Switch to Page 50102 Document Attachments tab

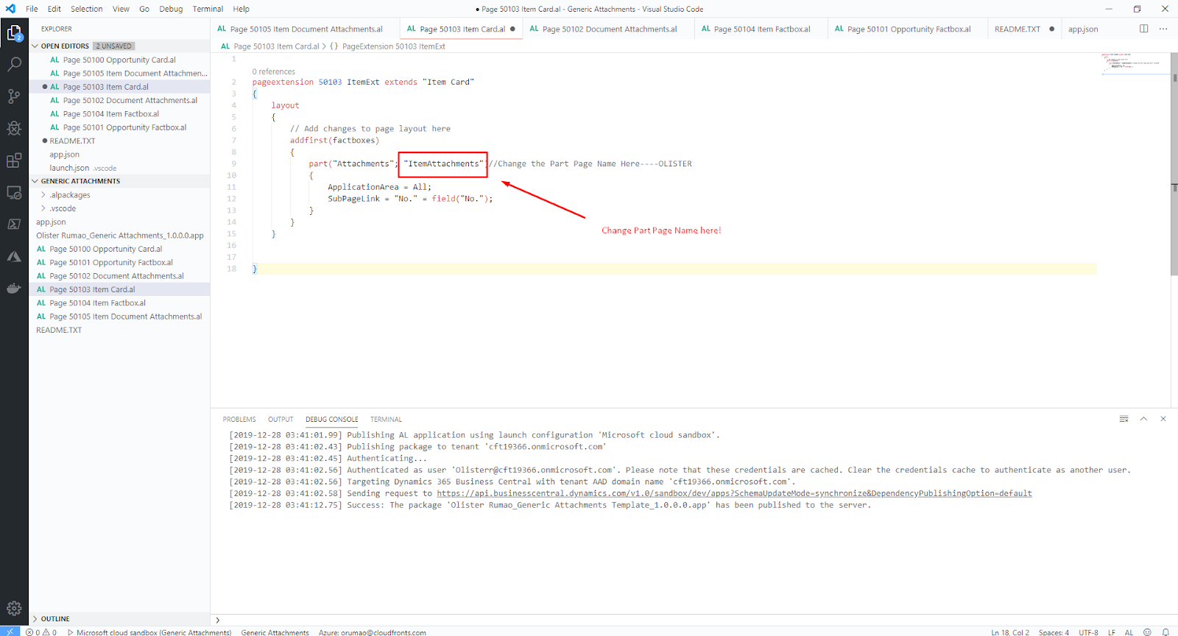tap(608, 29)
